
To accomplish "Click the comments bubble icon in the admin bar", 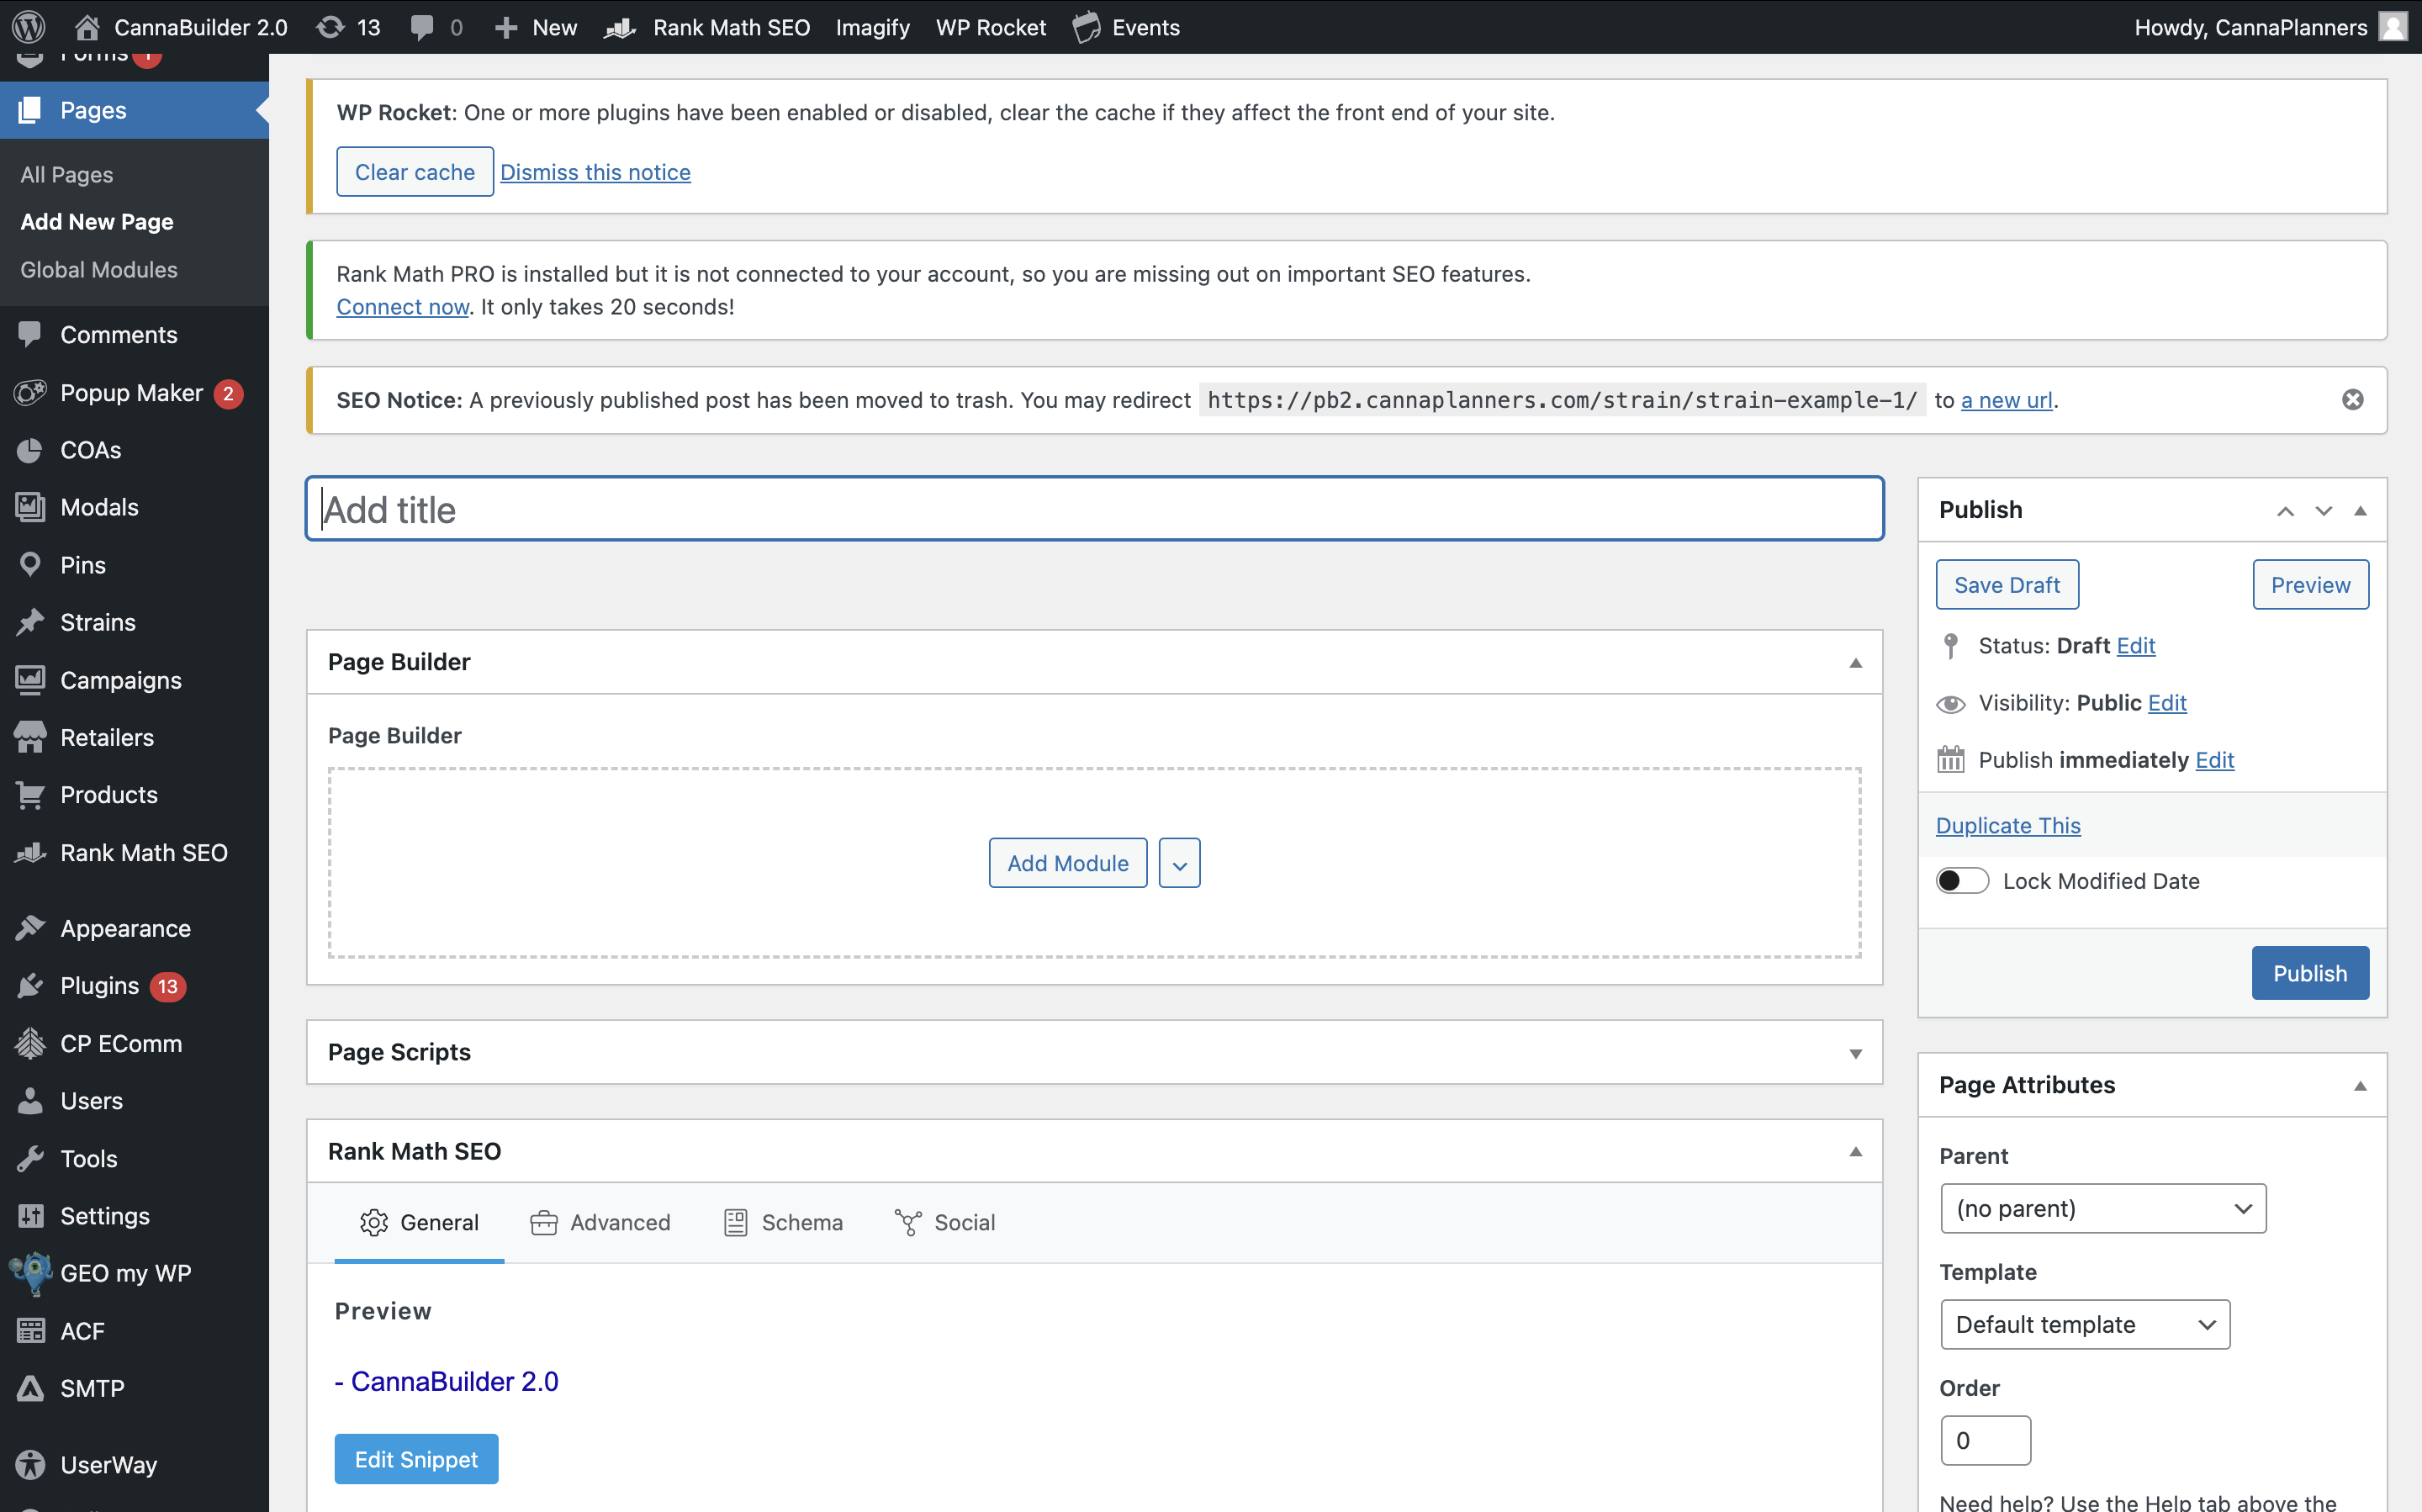I will tap(423, 27).
